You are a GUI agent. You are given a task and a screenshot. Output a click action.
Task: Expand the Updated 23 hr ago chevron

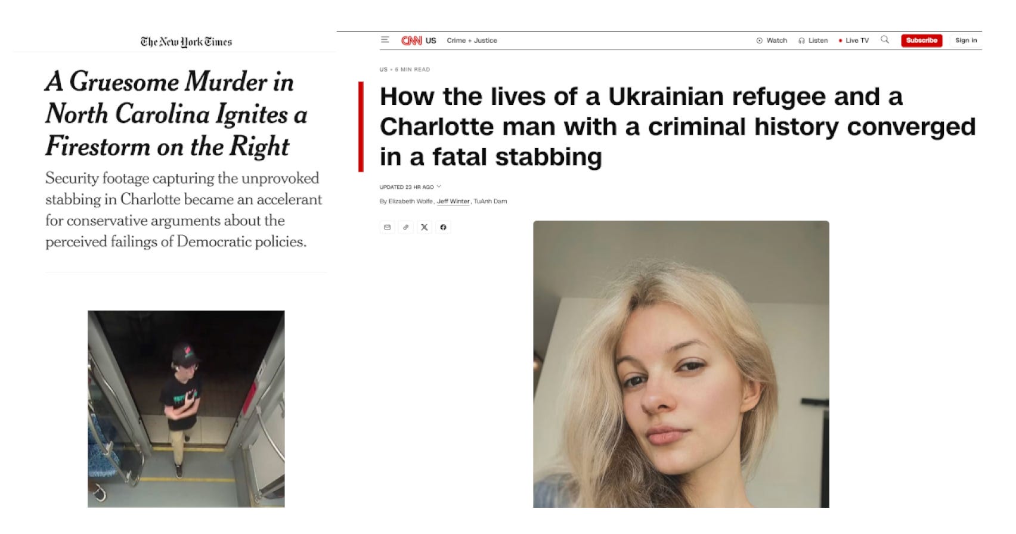click(x=439, y=187)
